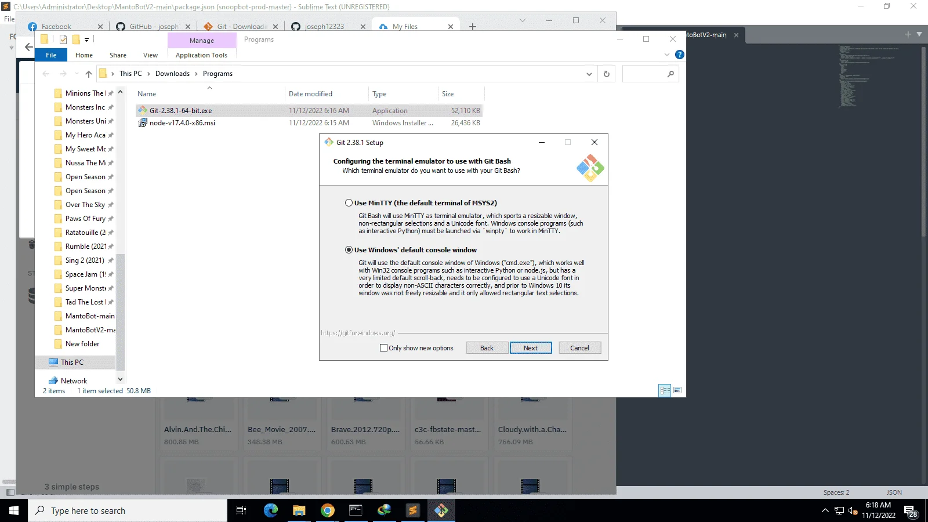Click the New folder quick access icon

click(76, 39)
